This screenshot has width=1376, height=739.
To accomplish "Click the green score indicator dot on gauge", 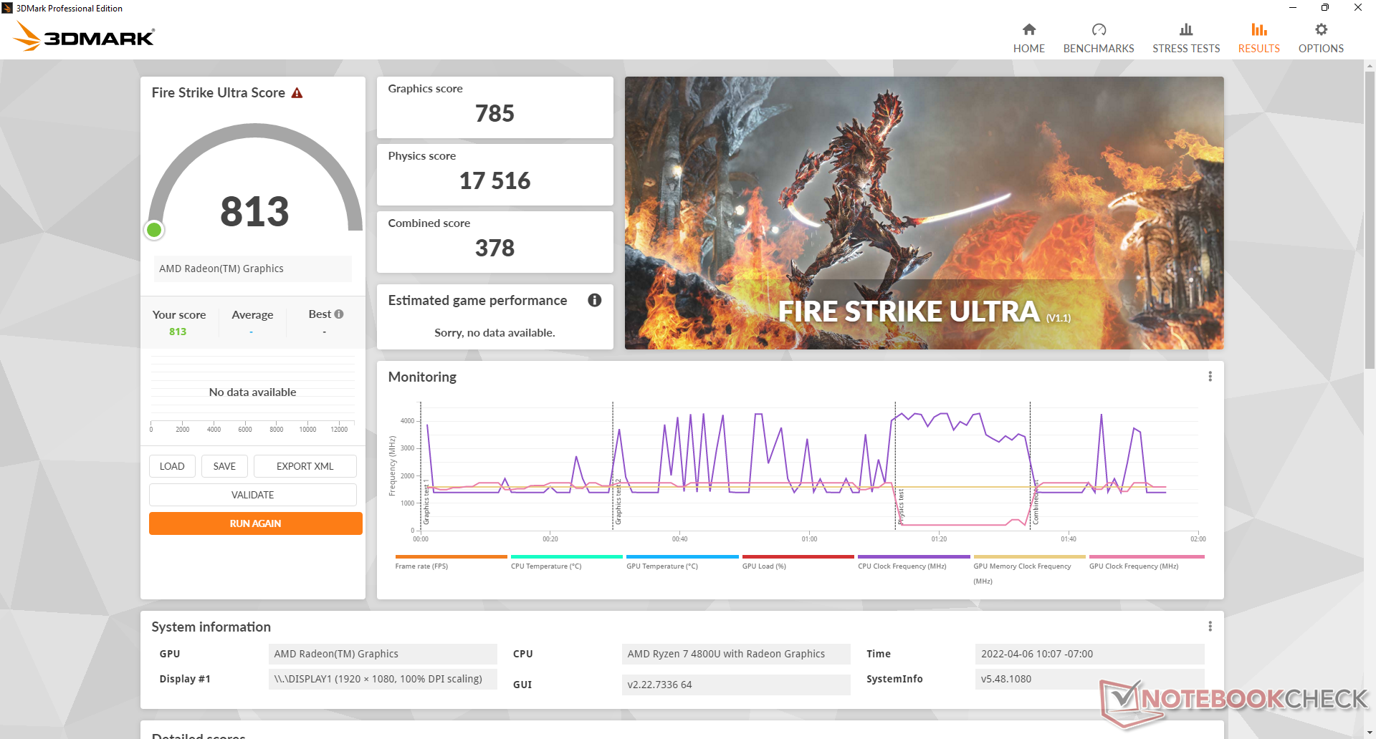I will click(x=154, y=230).
